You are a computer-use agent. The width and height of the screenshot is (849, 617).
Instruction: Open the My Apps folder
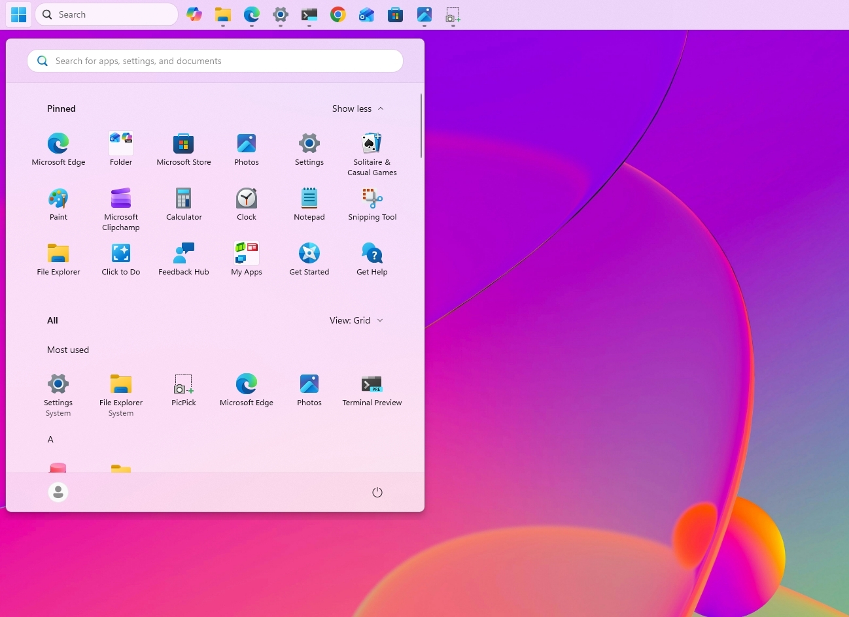tap(247, 259)
